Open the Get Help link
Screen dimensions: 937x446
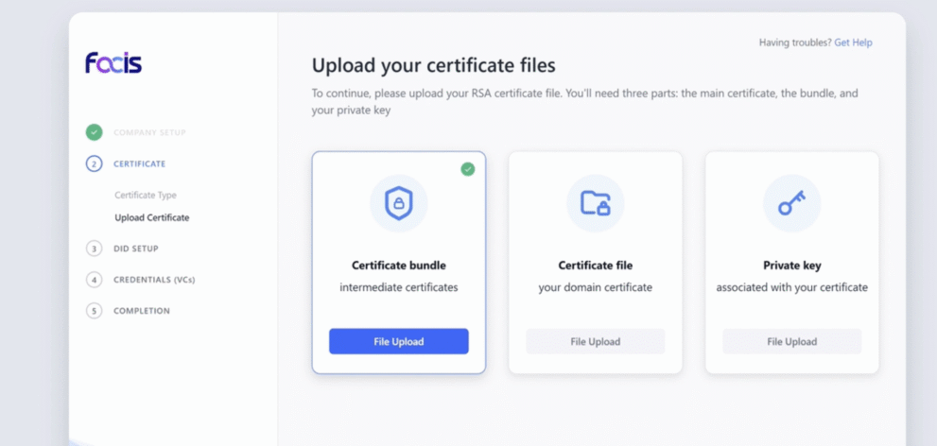(853, 43)
